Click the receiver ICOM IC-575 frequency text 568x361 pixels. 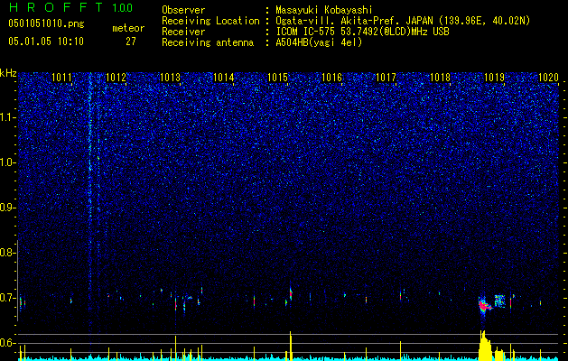tap(362, 32)
